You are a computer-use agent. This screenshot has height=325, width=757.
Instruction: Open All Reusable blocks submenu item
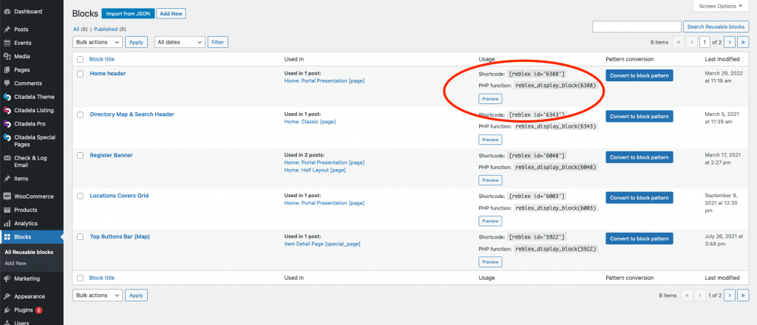[x=29, y=252]
